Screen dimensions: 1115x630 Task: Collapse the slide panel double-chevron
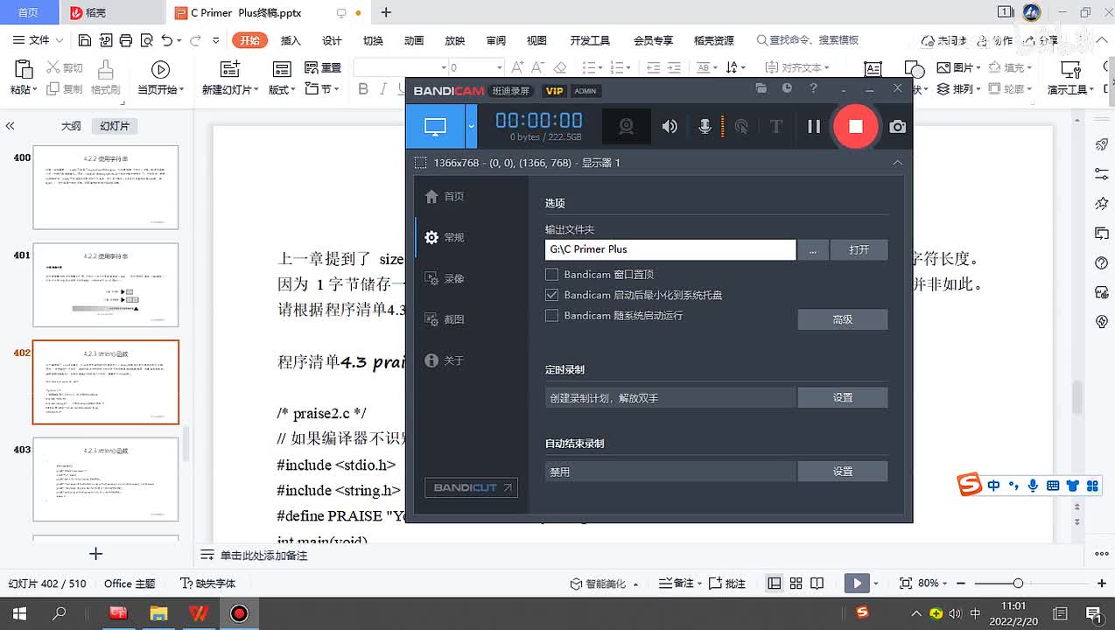pos(11,126)
